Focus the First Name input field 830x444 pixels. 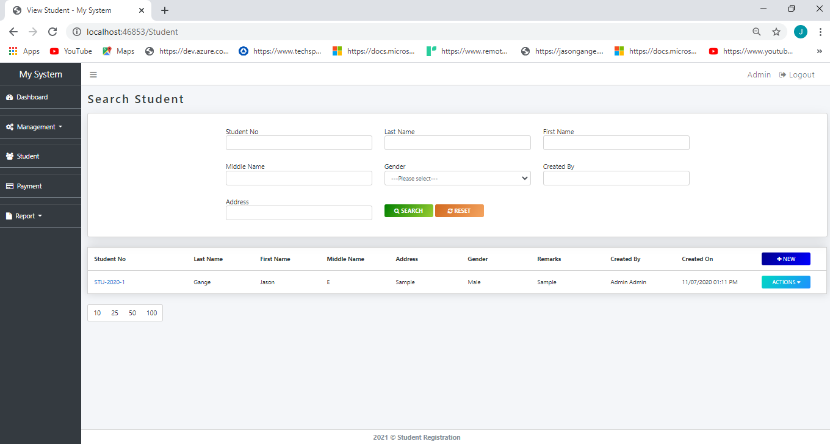coord(616,143)
